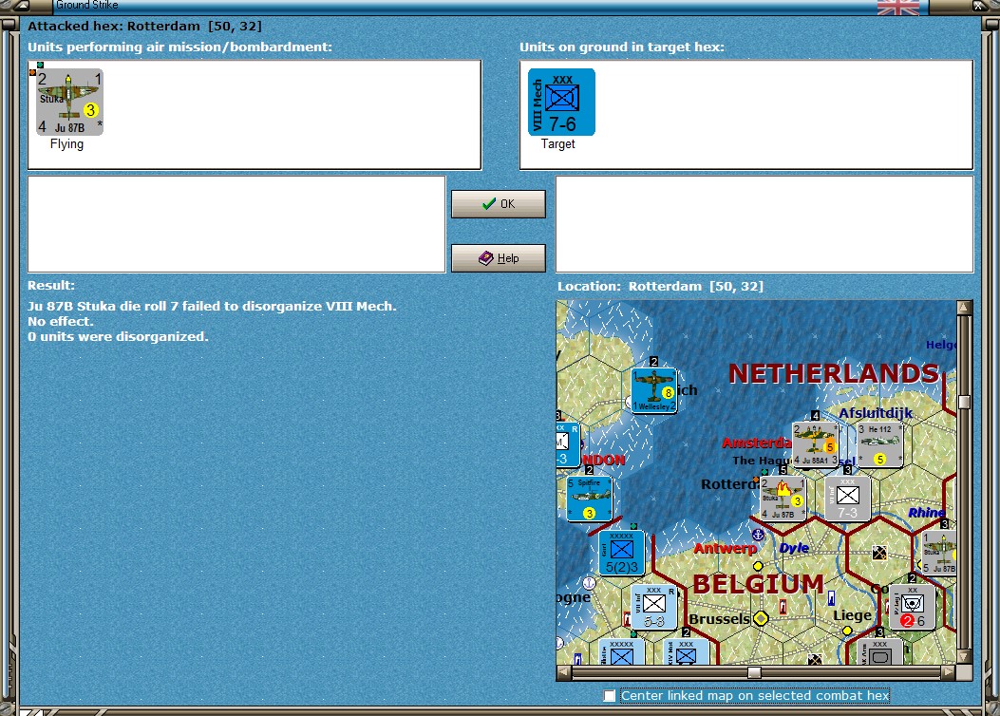The image size is (1000, 716).
Task: Click the red factory icon near Brussels
Action: coord(783,607)
